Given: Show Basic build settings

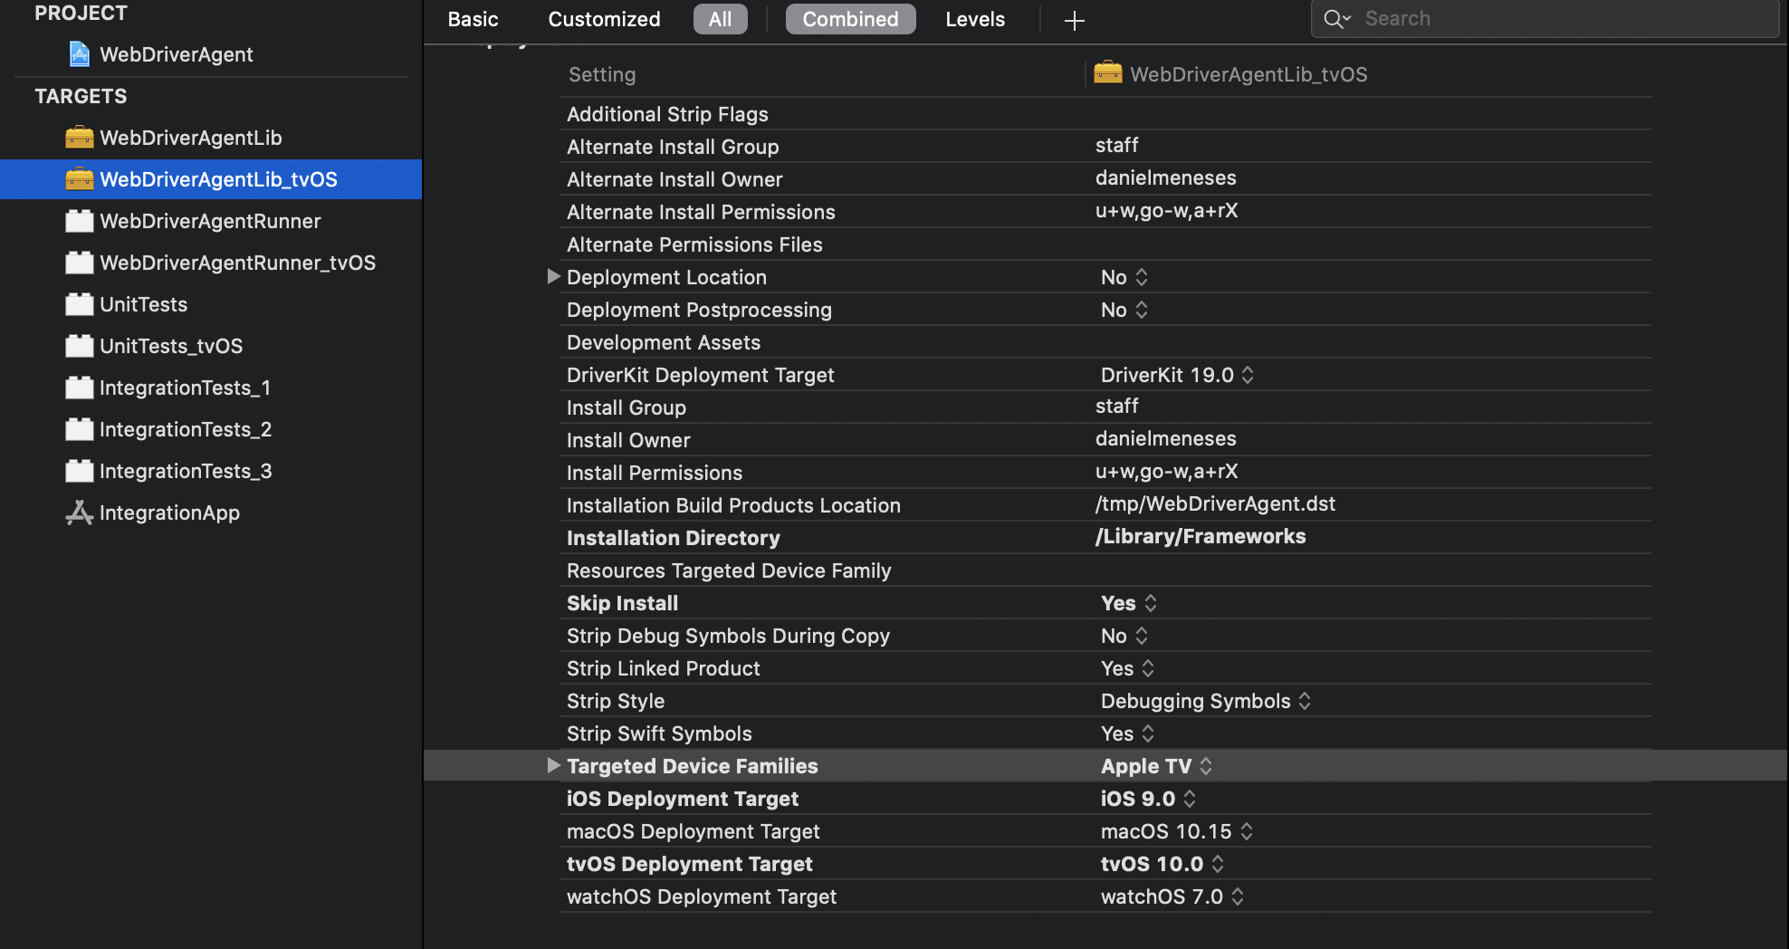Looking at the screenshot, I should click(x=473, y=19).
